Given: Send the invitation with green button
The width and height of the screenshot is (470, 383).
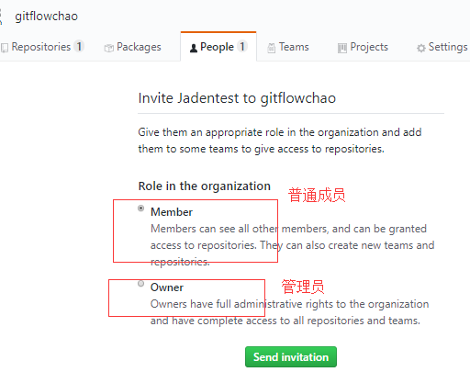Looking at the screenshot, I should 291,357.
